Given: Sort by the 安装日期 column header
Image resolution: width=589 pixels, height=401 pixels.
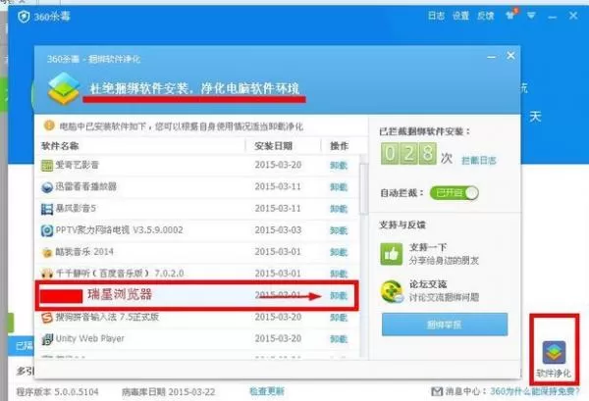Looking at the screenshot, I should pyautogui.click(x=273, y=146).
